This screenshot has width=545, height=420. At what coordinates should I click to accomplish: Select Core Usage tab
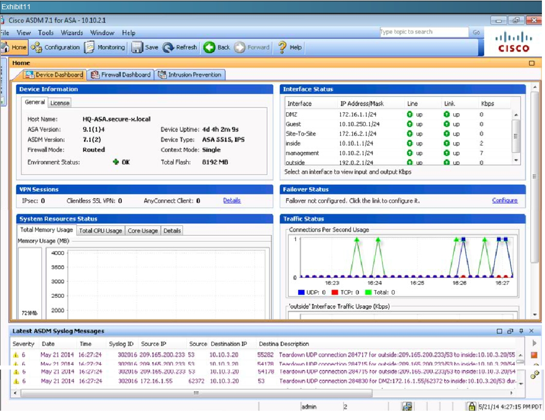pyautogui.click(x=142, y=231)
